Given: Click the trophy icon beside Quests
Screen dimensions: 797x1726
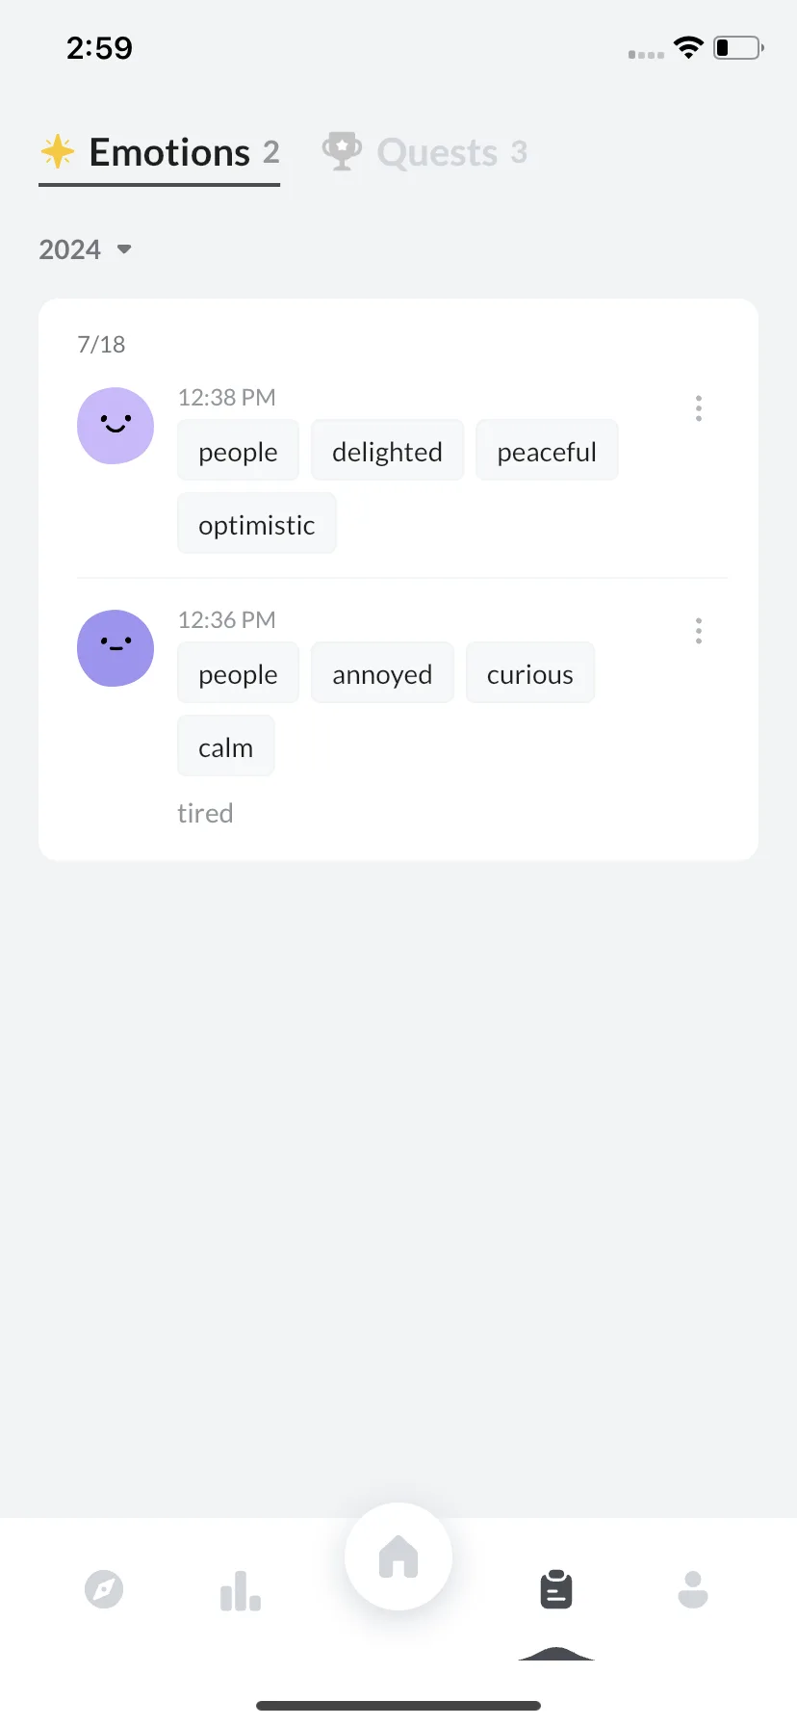Looking at the screenshot, I should (342, 151).
